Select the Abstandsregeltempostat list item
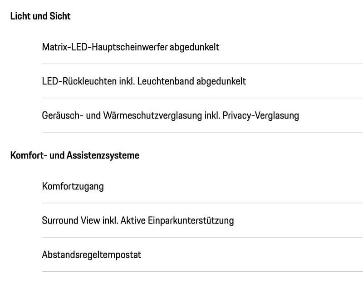The image size is (363, 284). tap(91, 255)
